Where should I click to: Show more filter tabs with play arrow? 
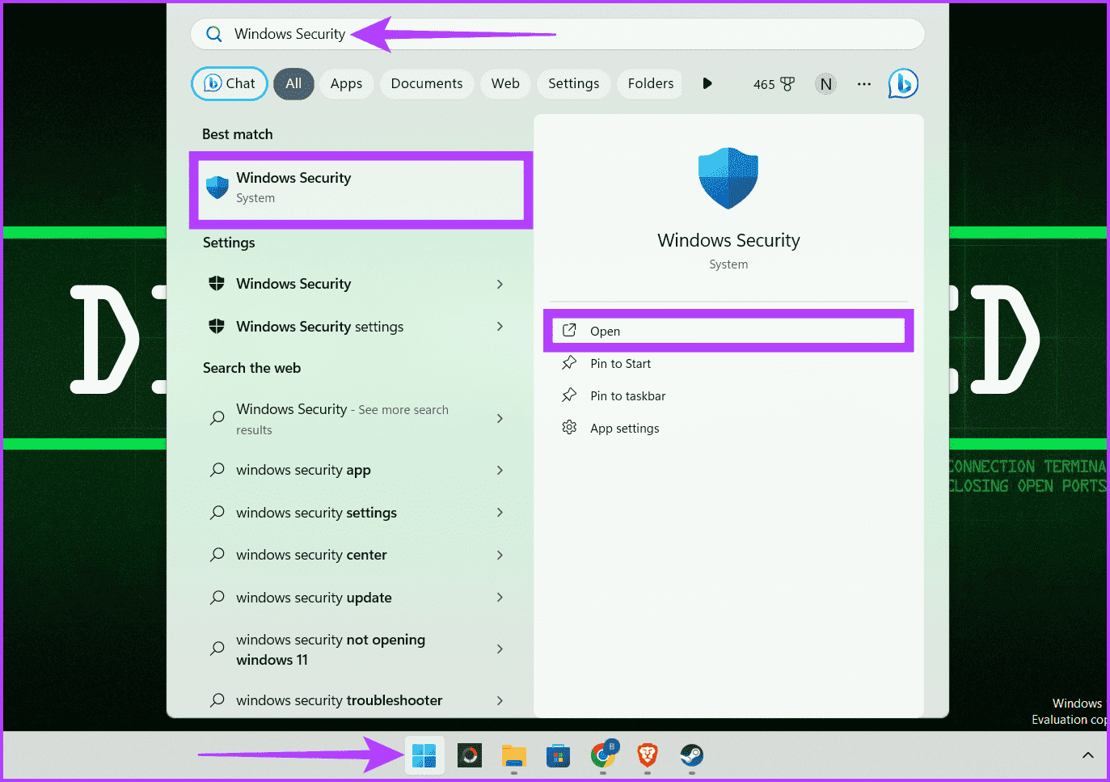[707, 83]
